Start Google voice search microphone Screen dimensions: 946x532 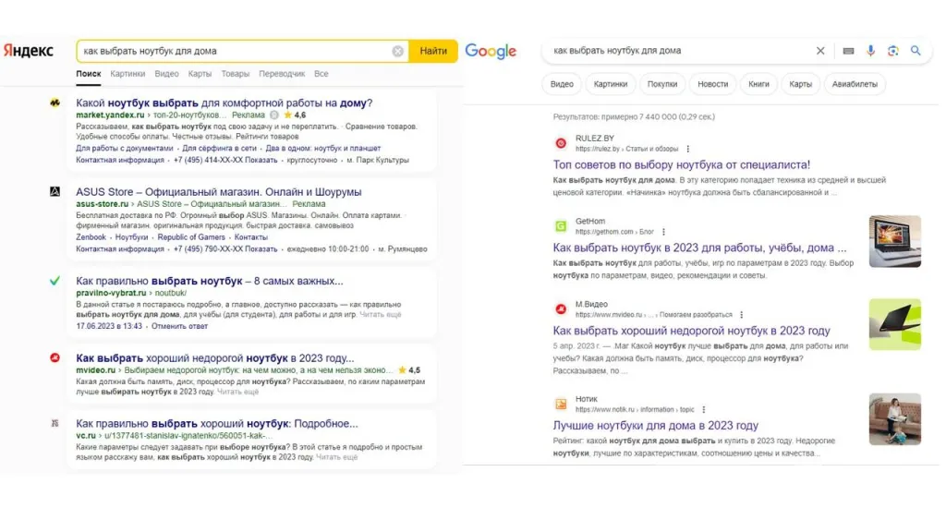tap(870, 51)
